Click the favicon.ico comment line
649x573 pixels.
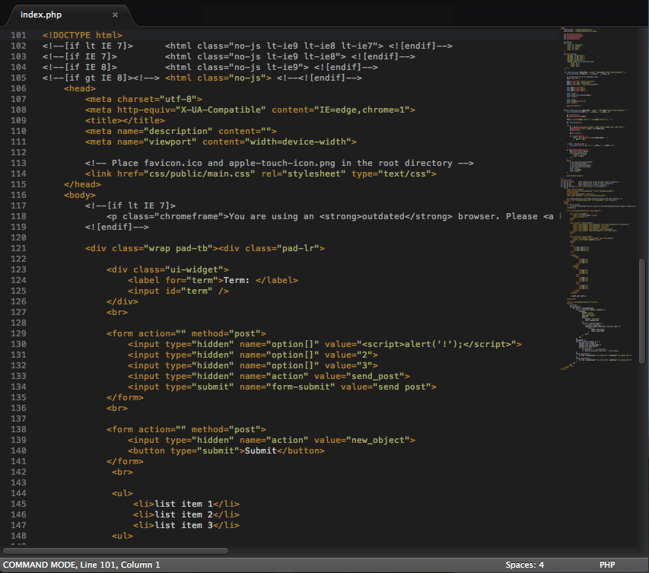[279, 163]
